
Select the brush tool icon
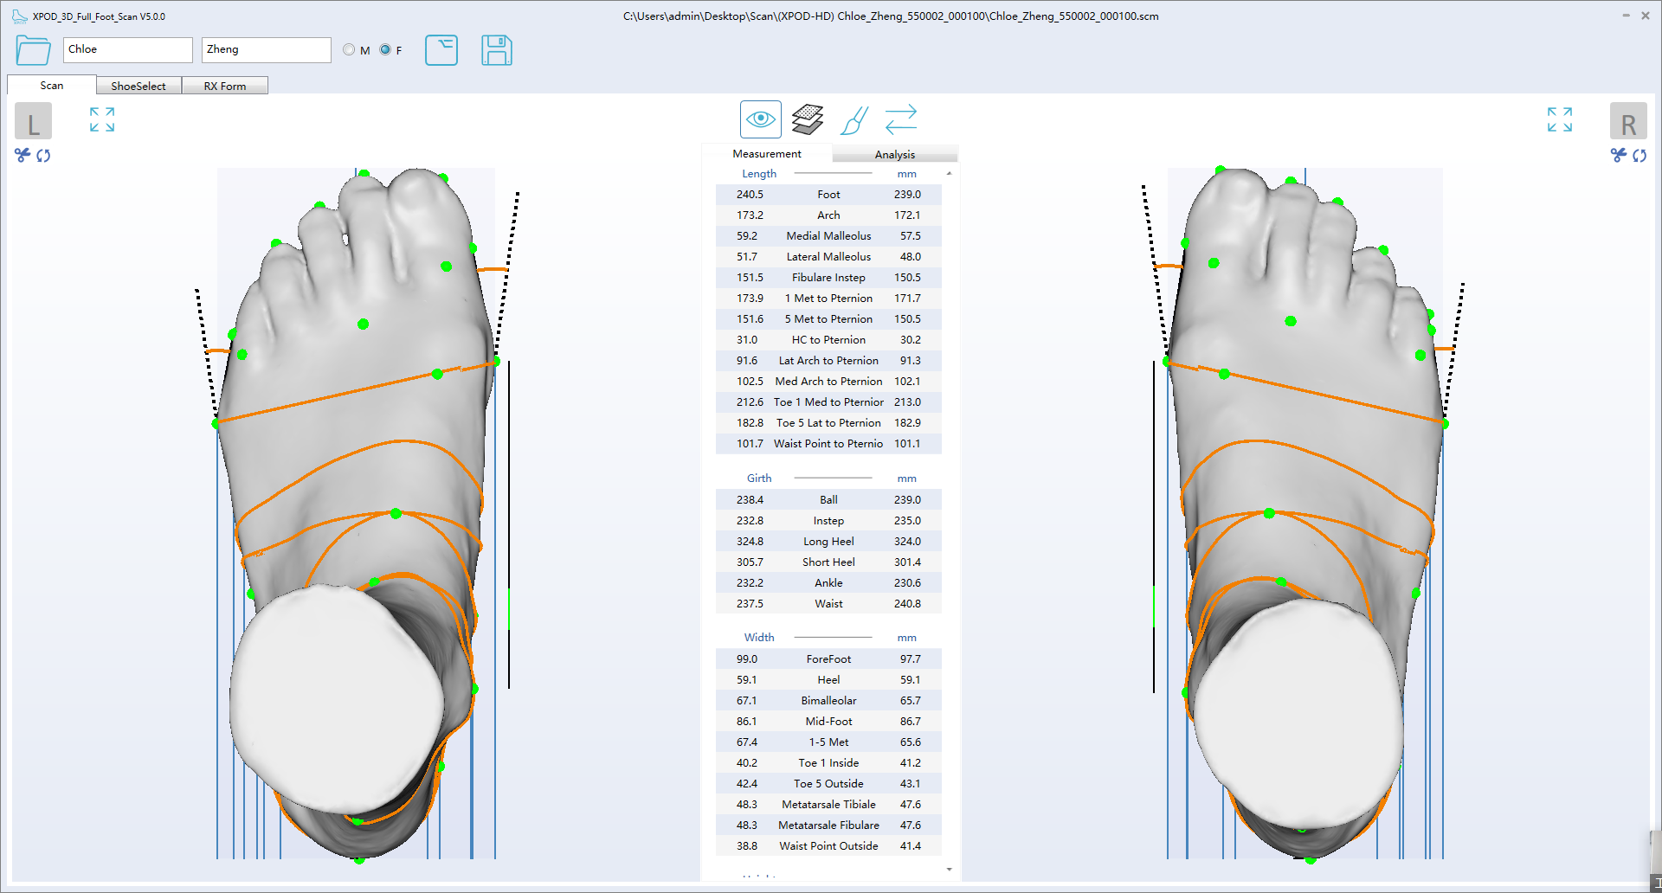[854, 120]
